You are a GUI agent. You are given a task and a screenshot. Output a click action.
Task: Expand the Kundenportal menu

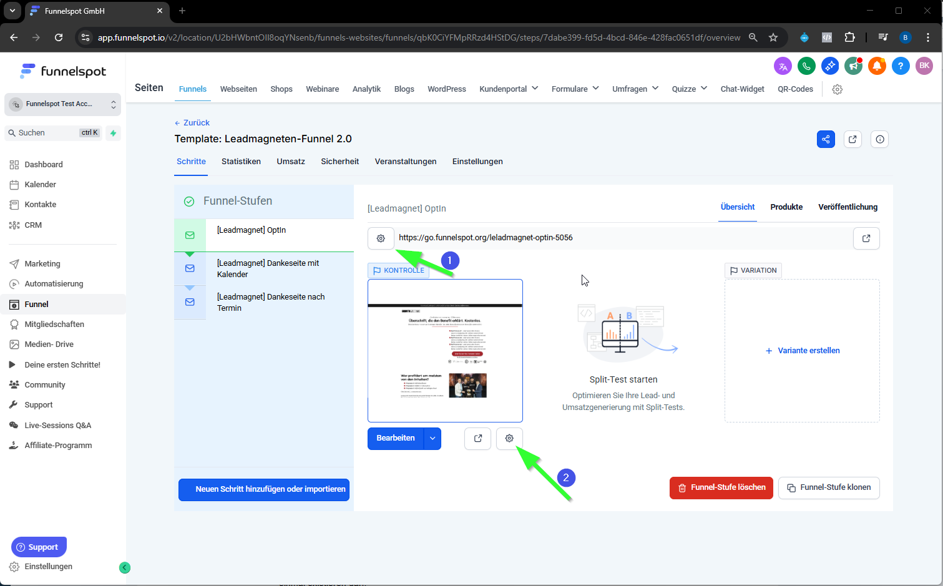509,89
